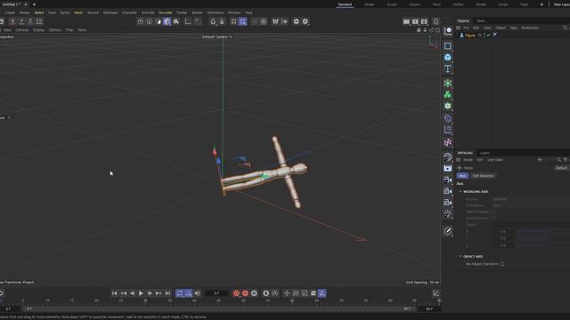
Task: Click the circled pen icon at palette bottom
Action: pos(447,231)
